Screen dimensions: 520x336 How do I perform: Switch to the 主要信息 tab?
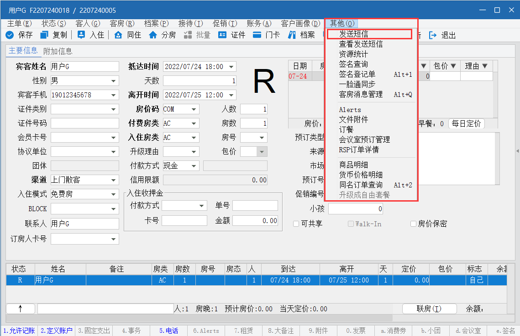tap(23, 51)
